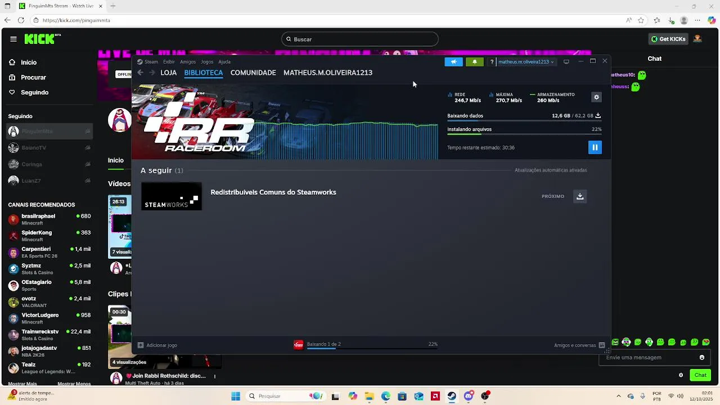This screenshot has height=405, width=720.
Task: Click the Steamworks thumbnail in queue
Action: tap(172, 196)
